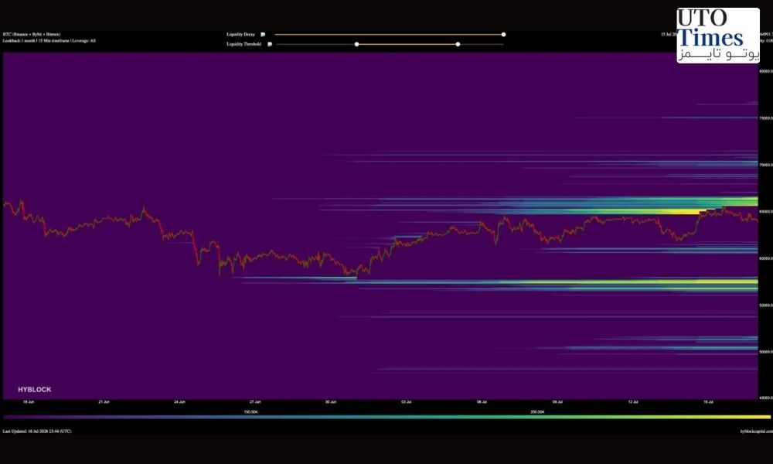The height and width of the screenshot is (464, 773).
Task: Click the left Liquidity Threshold slider handle
Action: tap(356, 44)
